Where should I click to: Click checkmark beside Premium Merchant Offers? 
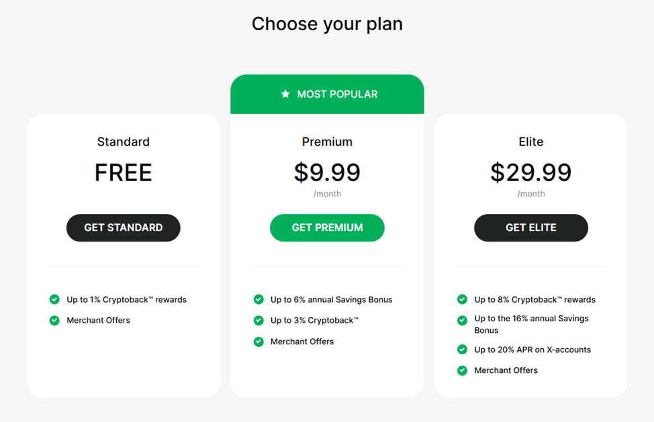coord(259,341)
